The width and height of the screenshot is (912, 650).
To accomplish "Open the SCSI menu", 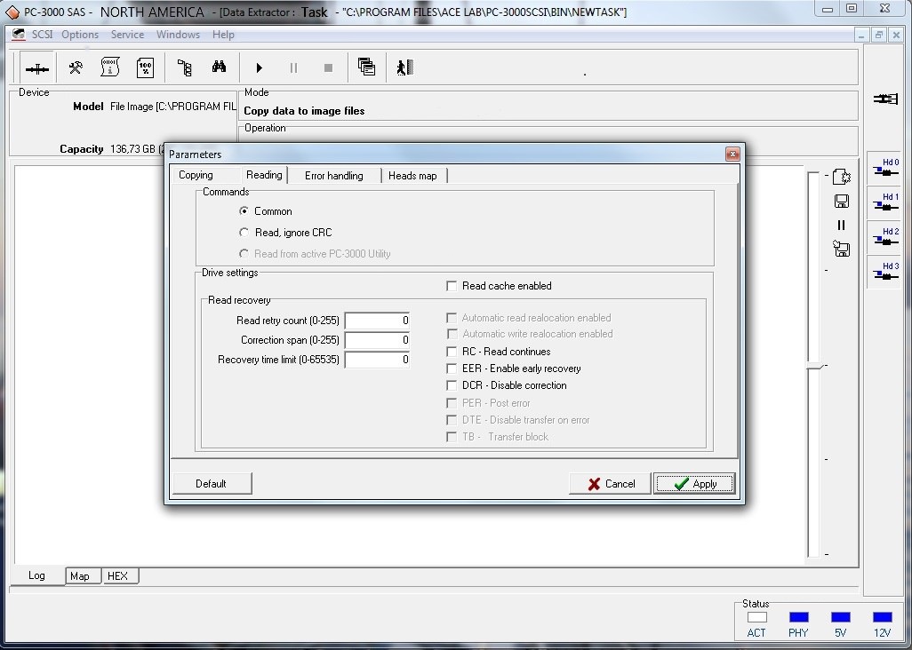I will [x=42, y=35].
